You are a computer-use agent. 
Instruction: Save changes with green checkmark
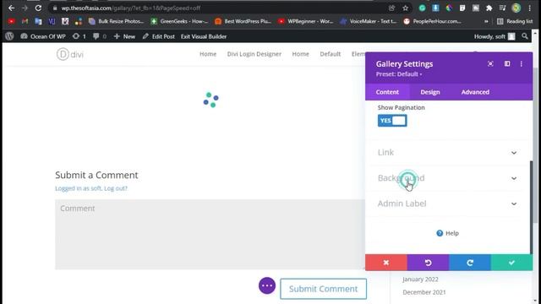click(x=511, y=263)
